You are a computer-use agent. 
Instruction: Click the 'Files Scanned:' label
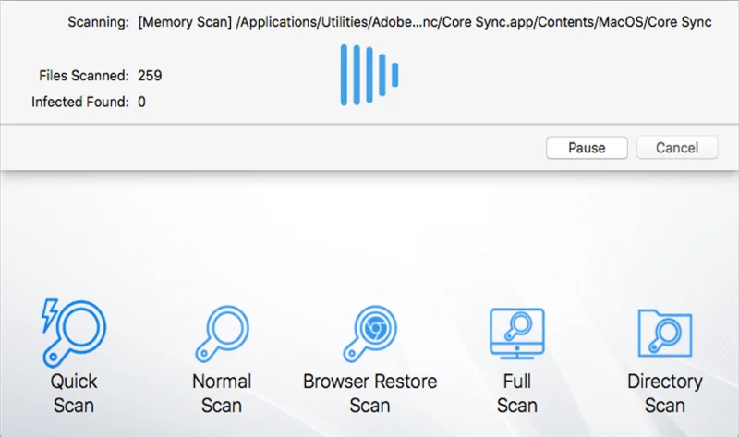coord(84,76)
